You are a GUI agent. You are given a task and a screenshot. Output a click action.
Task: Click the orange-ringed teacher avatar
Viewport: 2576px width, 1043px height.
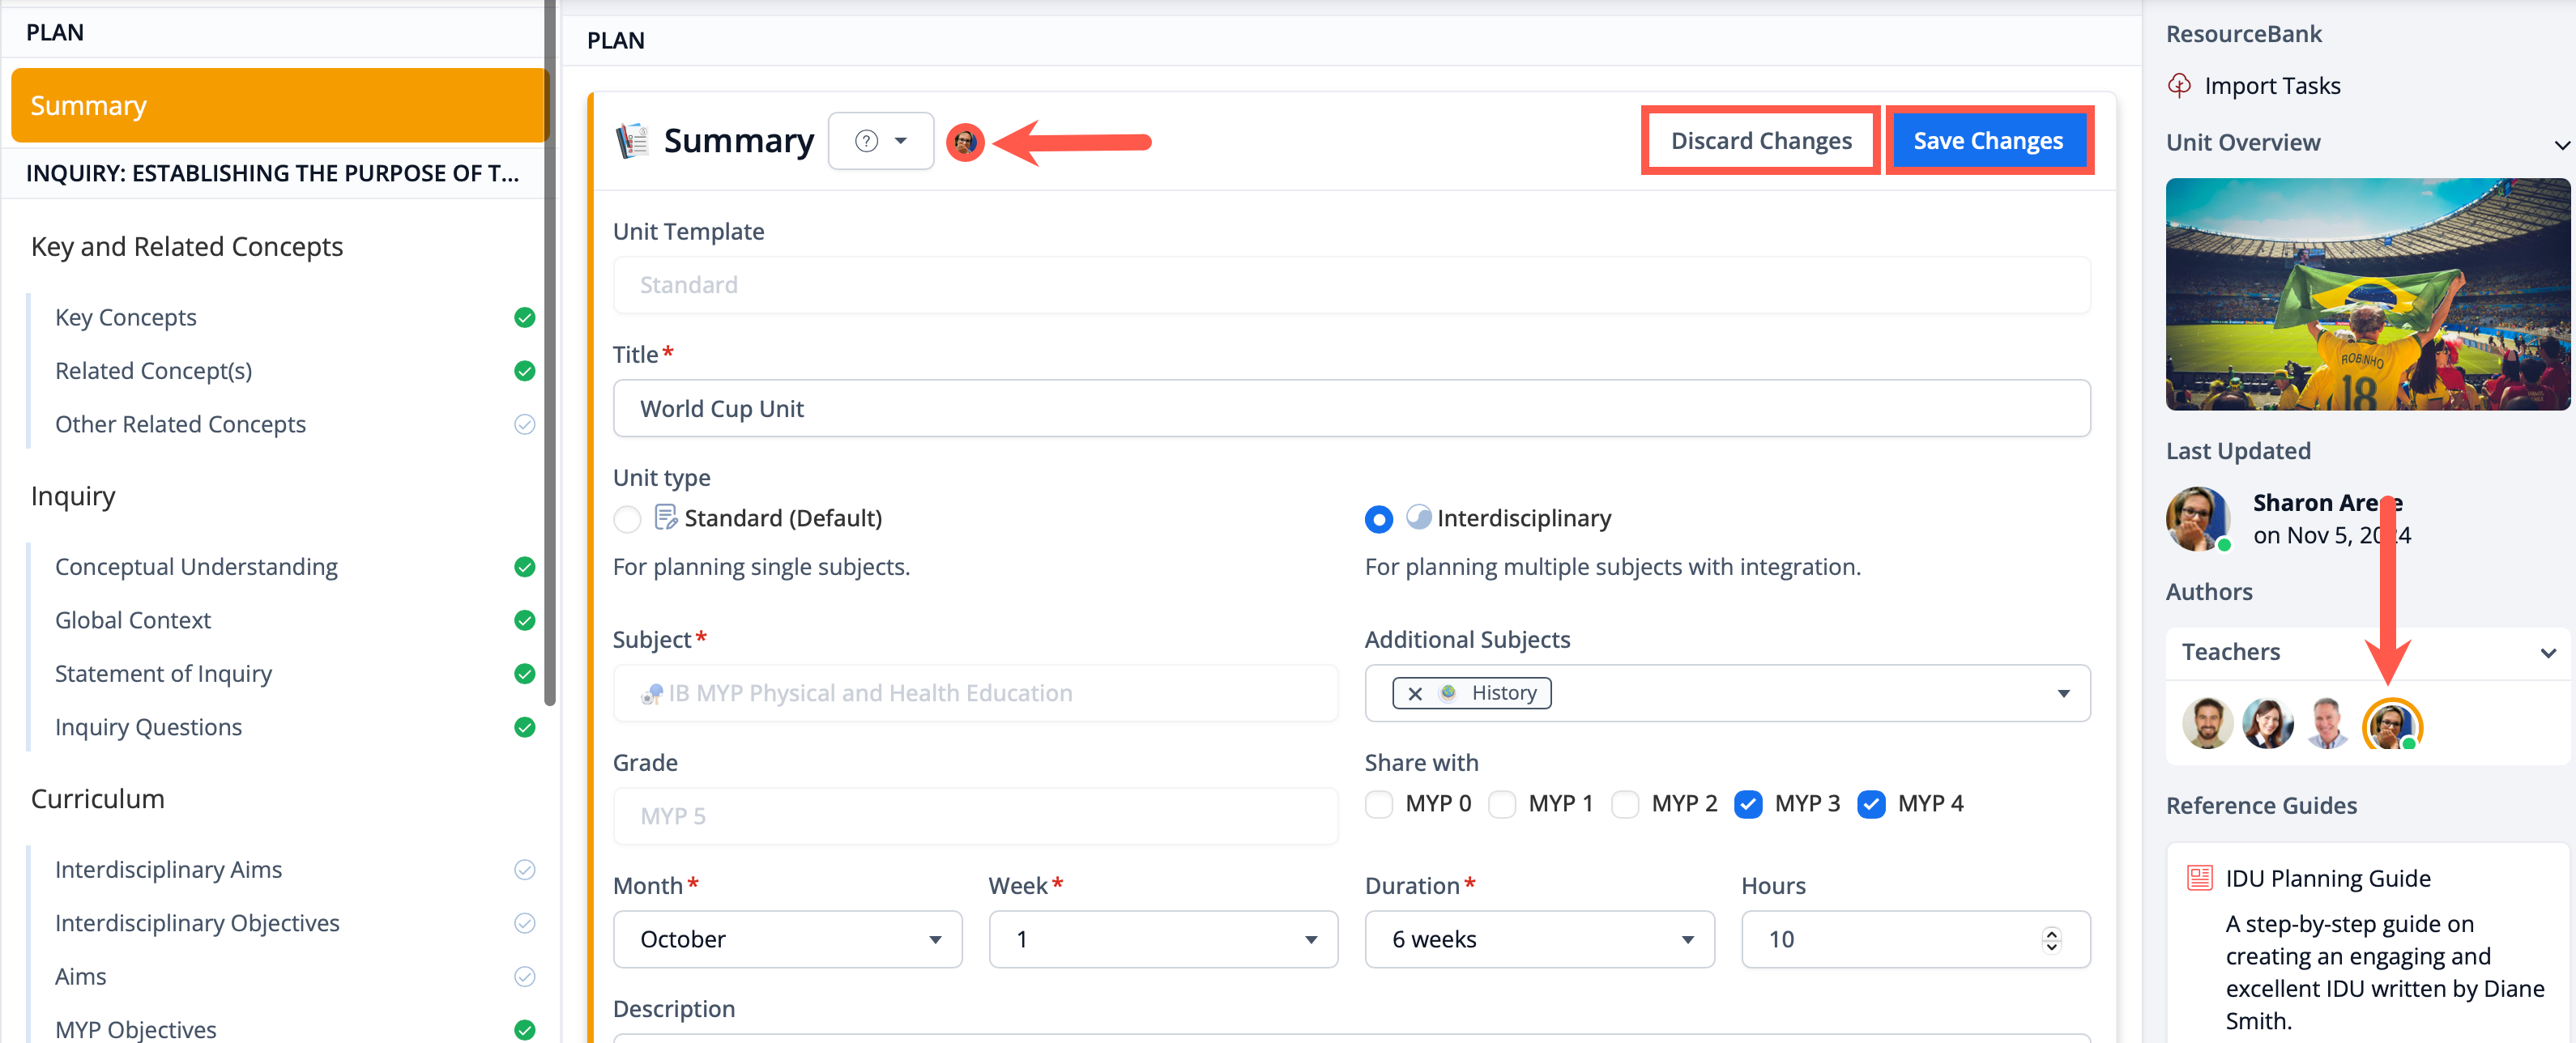click(2391, 725)
